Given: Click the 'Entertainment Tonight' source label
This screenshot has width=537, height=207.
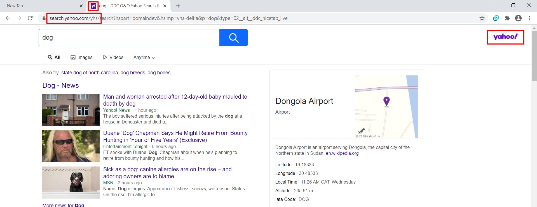Looking at the screenshot, I should click(125, 146).
